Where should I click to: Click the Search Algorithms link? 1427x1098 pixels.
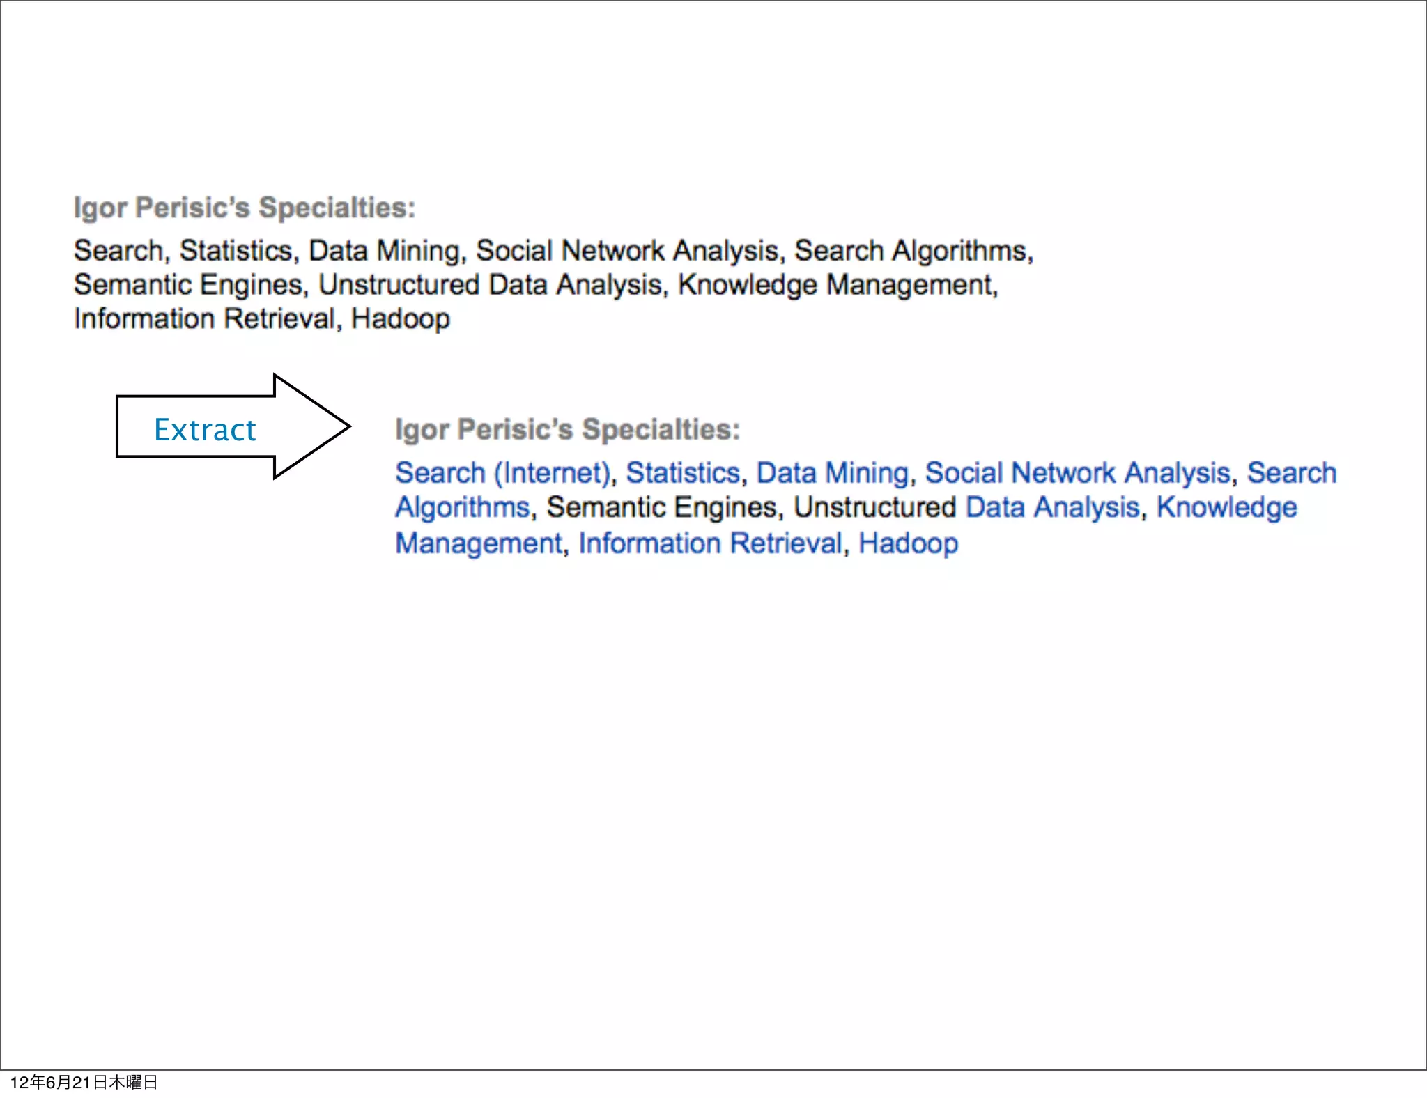coord(1291,473)
